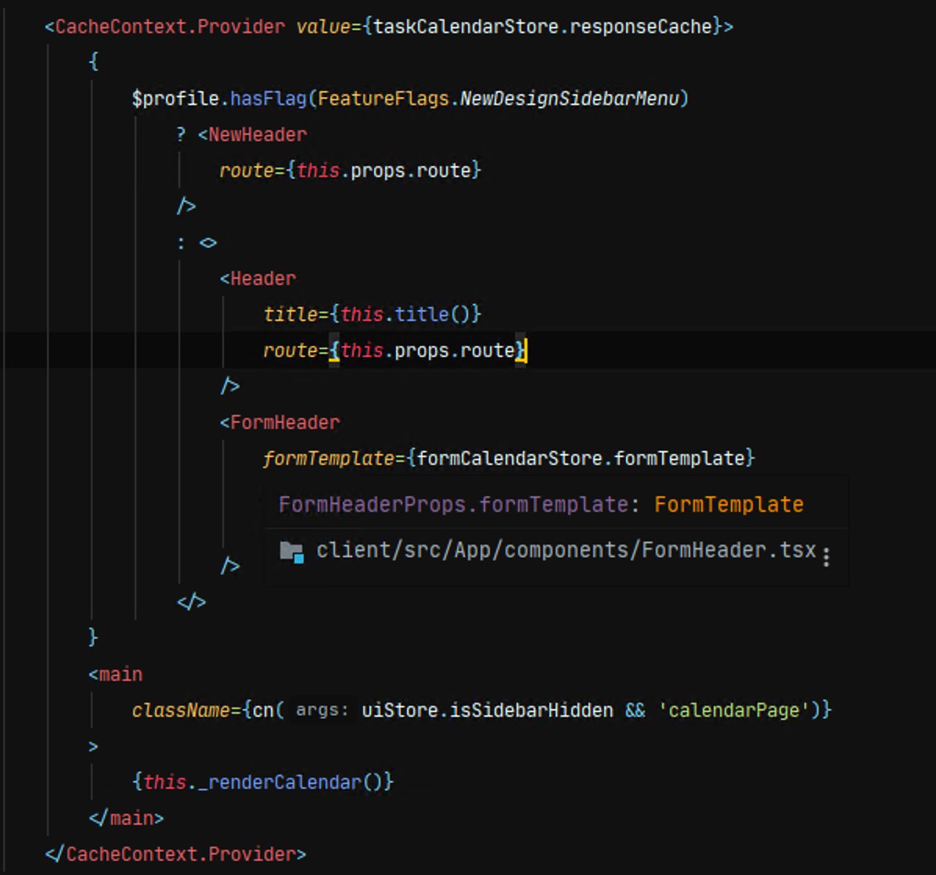This screenshot has height=875, width=936.
Task: Click NewDesignSidebarMenu flag name
Action: pyautogui.click(x=570, y=99)
